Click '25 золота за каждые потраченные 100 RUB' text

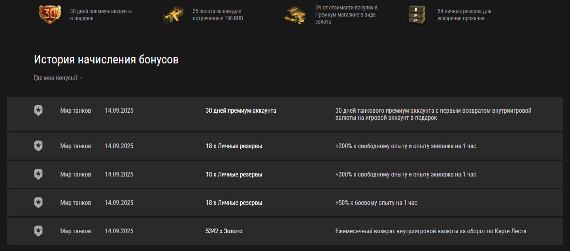coord(218,15)
